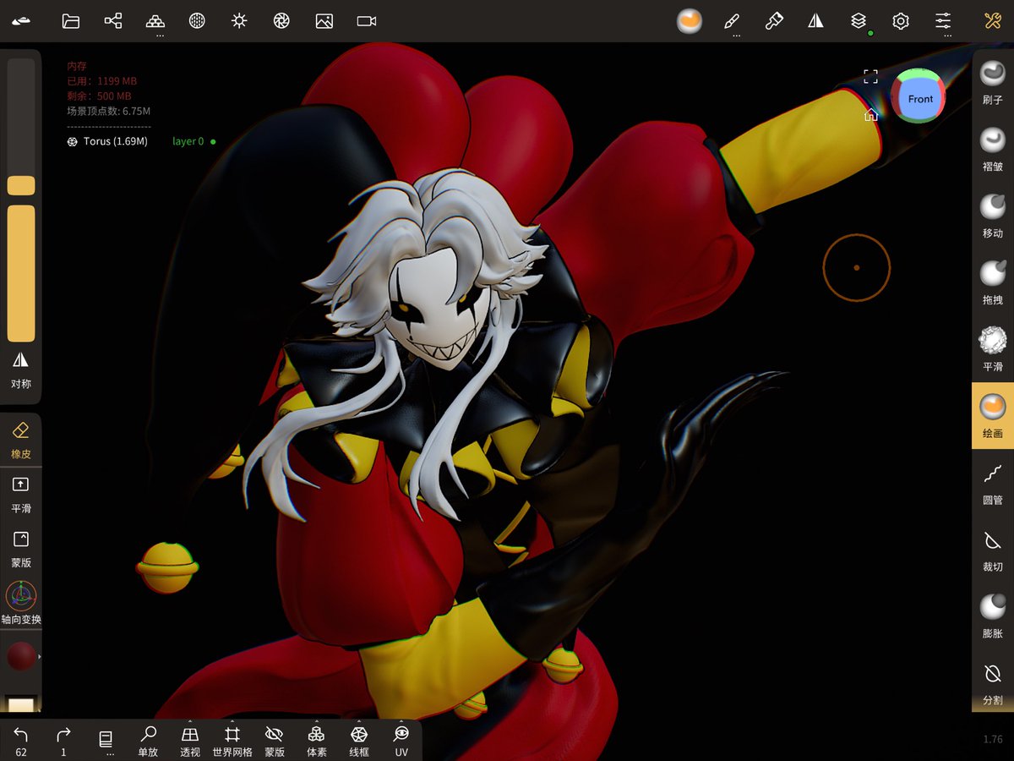Undo the last action (62)

click(21, 741)
